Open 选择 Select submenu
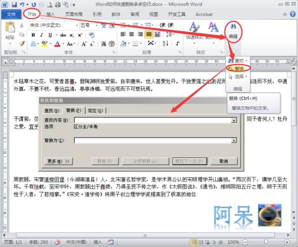This screenshot has height=247, width=298. click(x=238, y=77)
